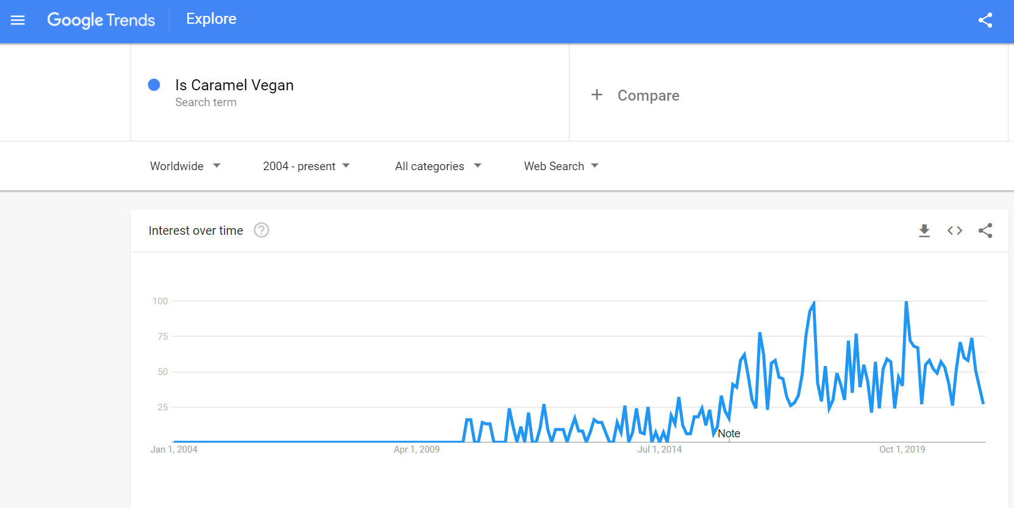Click the blue search term color dot
Viewport: 1014px width, 508px height.
154,85
